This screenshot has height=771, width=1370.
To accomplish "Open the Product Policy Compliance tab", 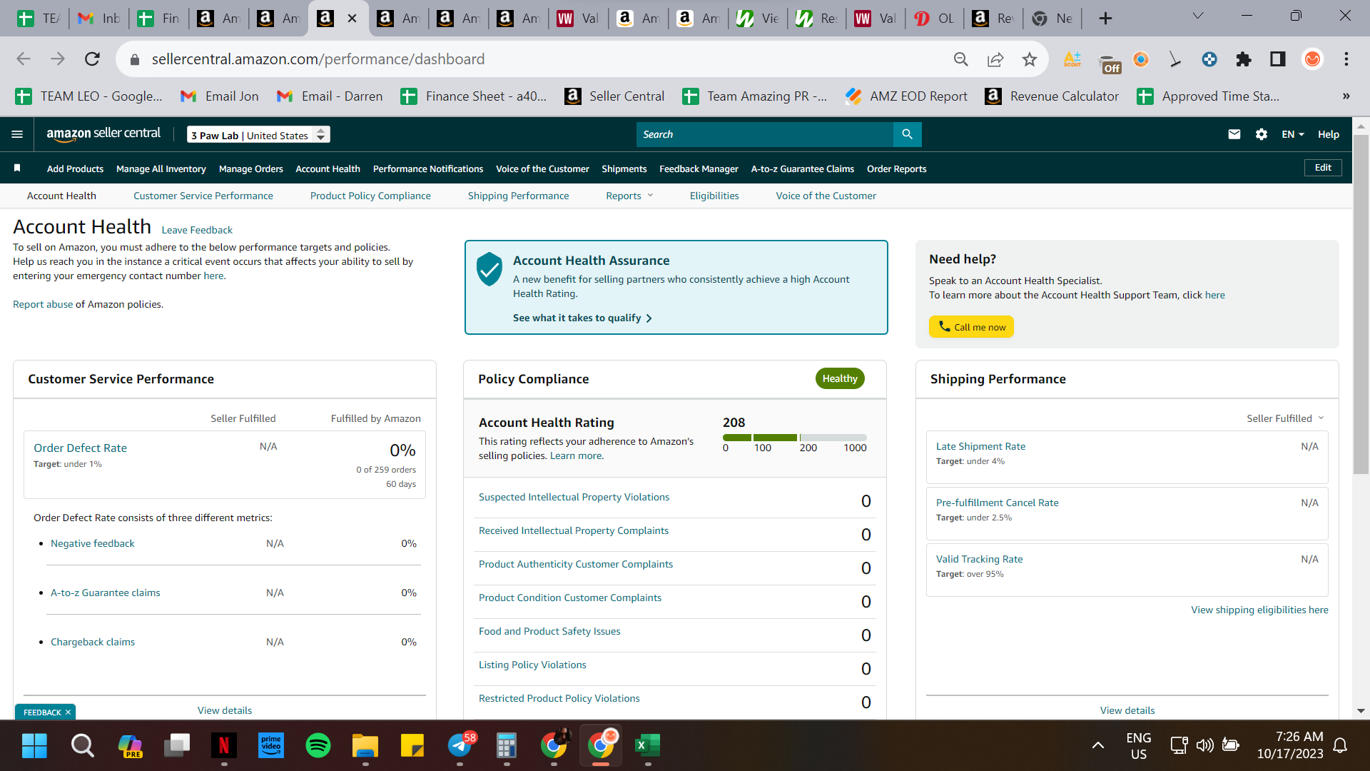I will coord(370,196).
